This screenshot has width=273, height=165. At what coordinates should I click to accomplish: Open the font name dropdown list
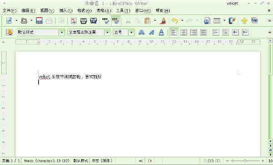(x=107, y=32)
